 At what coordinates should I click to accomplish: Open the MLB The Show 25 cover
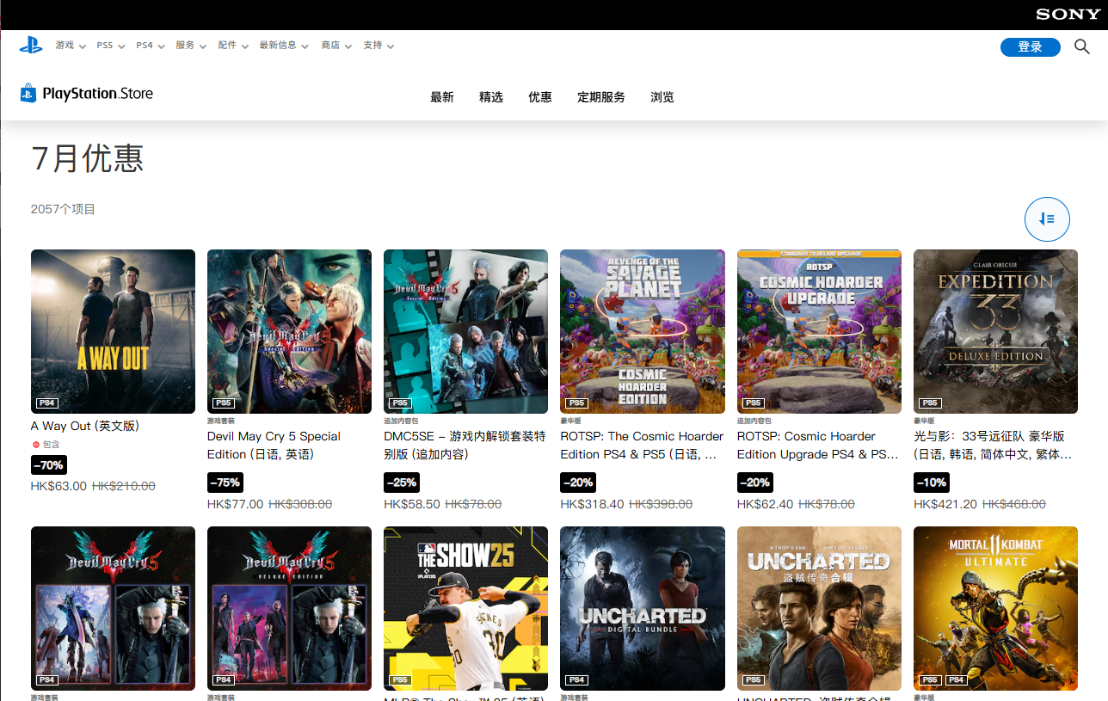[465, 608]
